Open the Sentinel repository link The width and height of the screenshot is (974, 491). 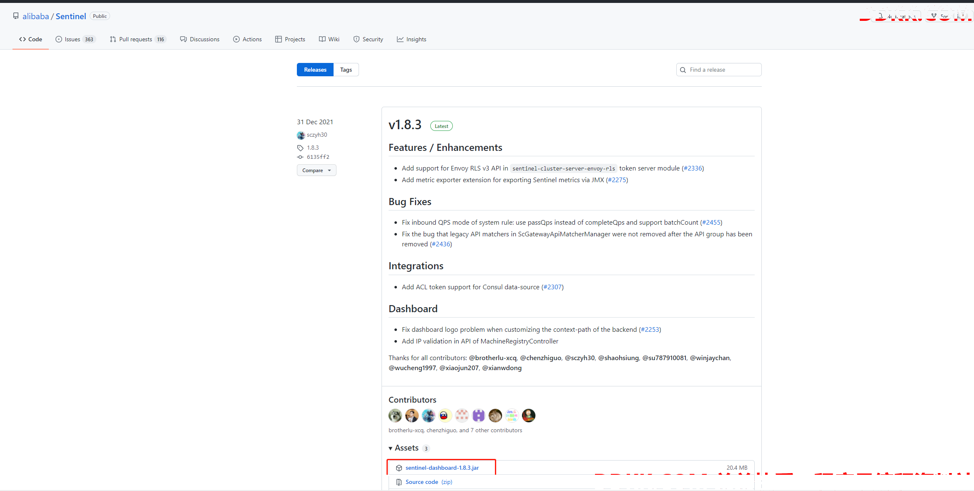(71, 16)
